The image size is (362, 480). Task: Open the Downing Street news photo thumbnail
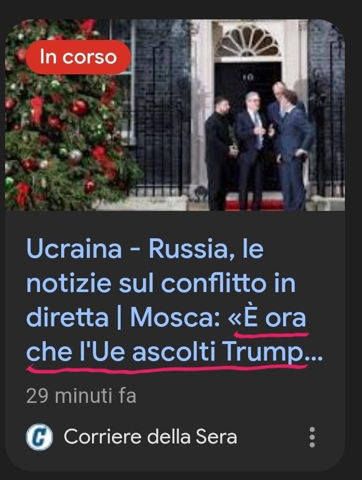[x=175, y=115]
